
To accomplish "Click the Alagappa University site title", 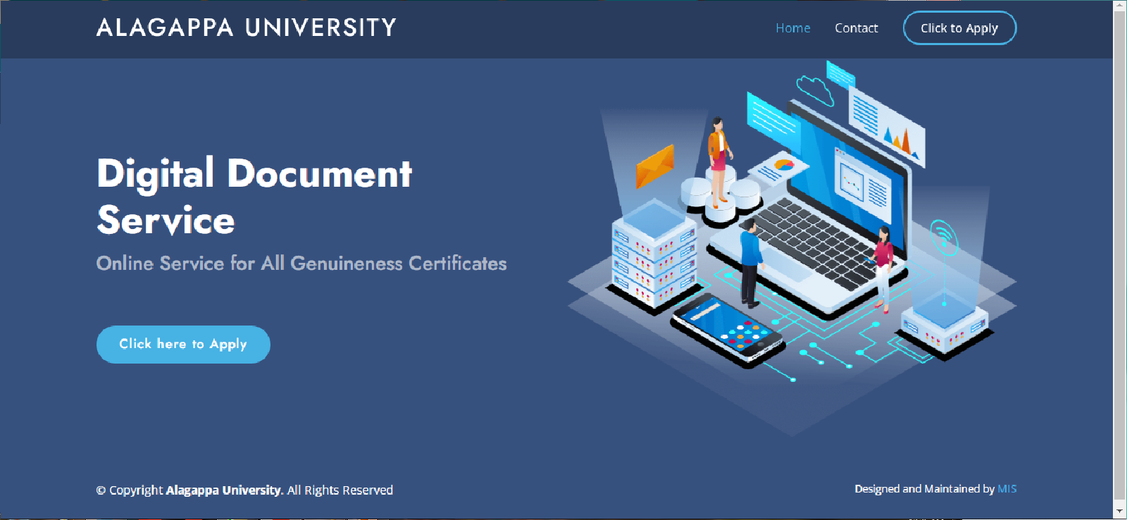I will (x=247, y=27).
